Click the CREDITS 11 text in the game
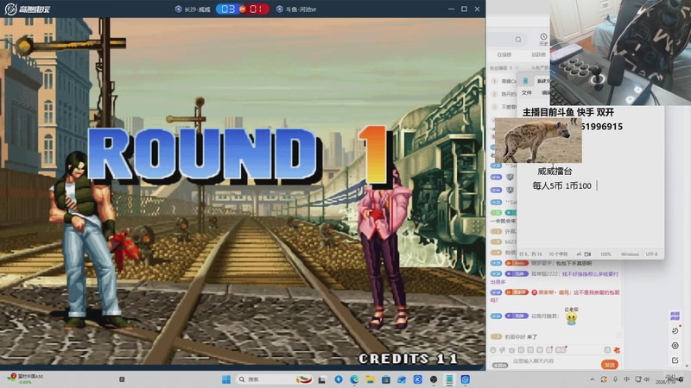The height and width of the screenshot is (388, 691). 409,359
